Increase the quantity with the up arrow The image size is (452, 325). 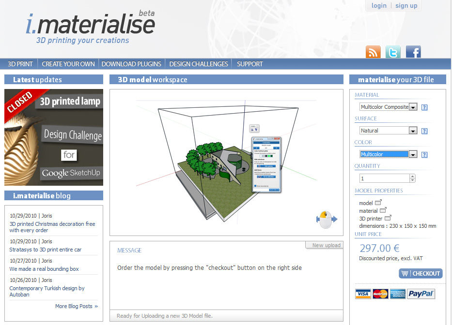click(412, 176)
